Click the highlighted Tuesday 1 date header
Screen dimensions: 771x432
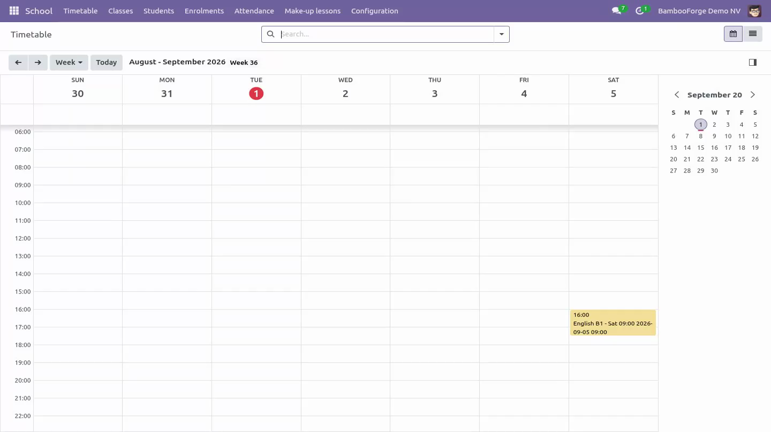click(x=256, y=94)
